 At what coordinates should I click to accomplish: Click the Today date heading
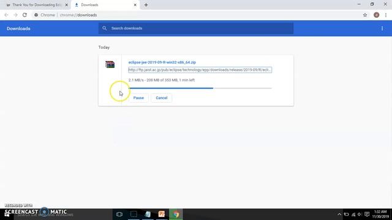pos(104,48)
